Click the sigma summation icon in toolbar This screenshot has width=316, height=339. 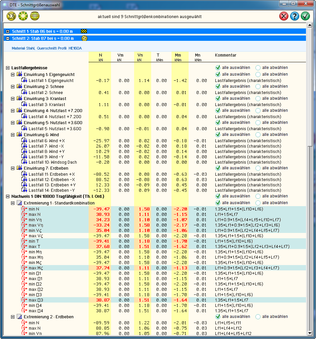coord(11,16)
